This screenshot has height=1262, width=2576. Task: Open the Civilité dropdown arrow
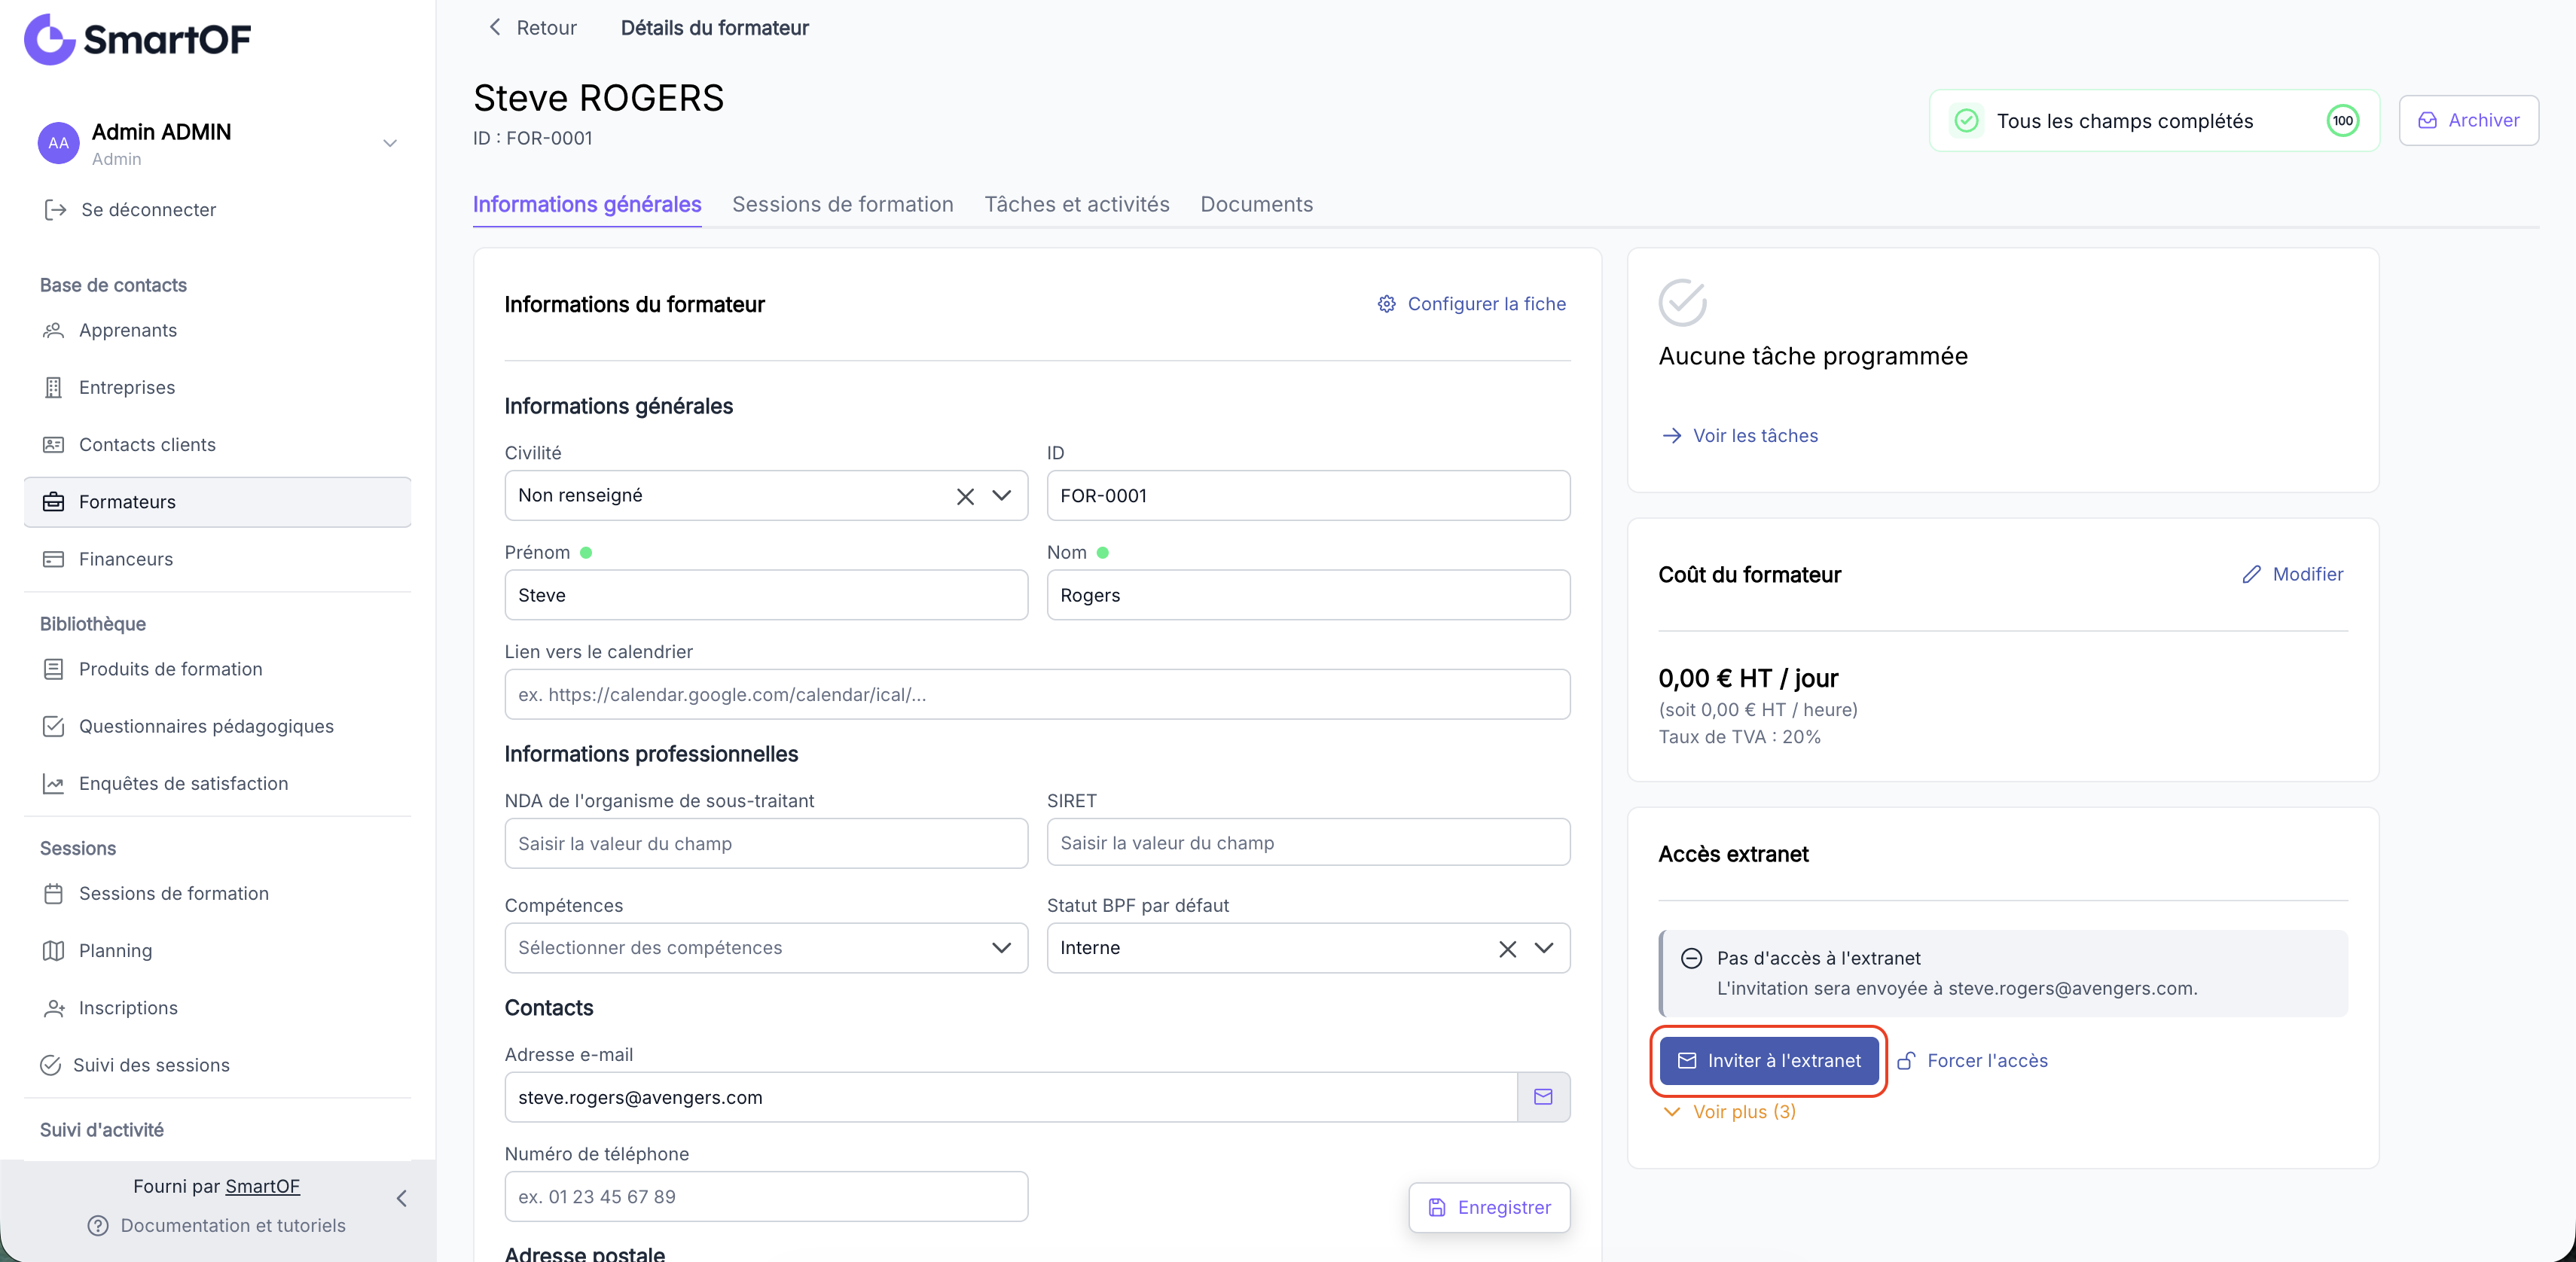(1001, 496)
